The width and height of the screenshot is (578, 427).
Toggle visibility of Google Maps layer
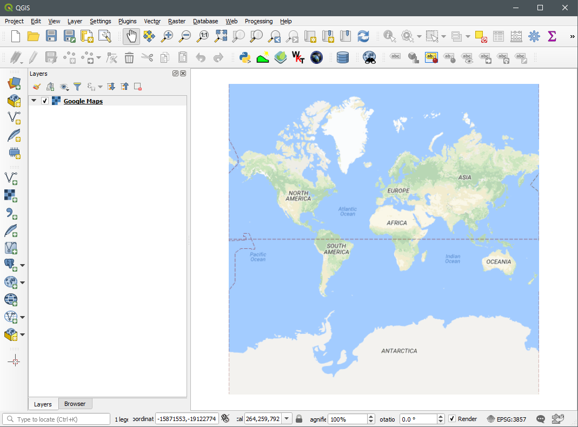45,101
